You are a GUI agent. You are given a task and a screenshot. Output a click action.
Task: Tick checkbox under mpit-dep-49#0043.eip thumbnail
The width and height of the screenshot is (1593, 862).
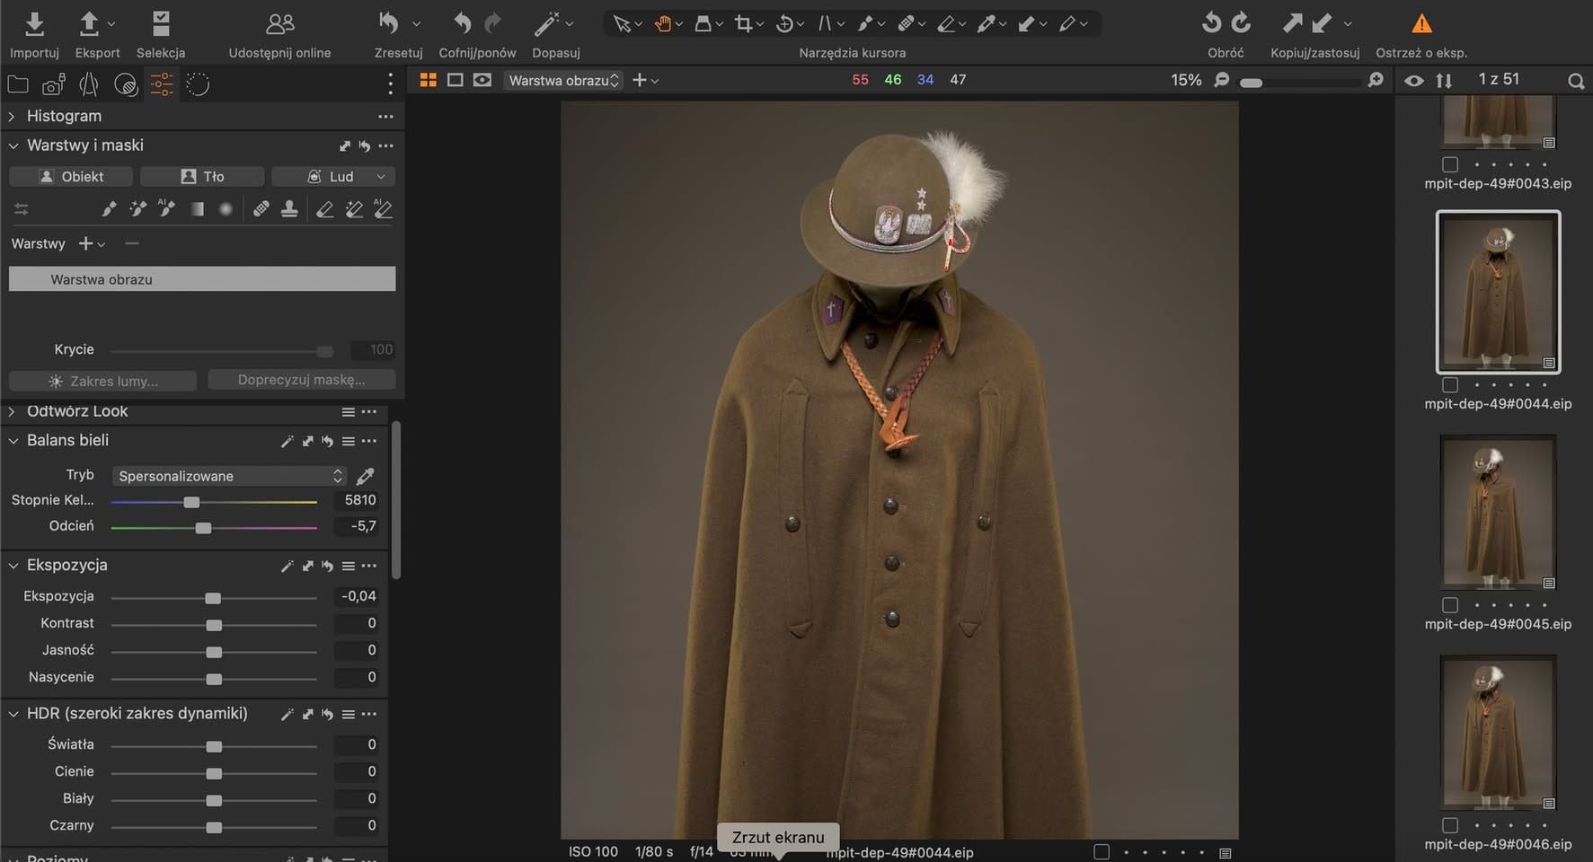click(1449, 164)
